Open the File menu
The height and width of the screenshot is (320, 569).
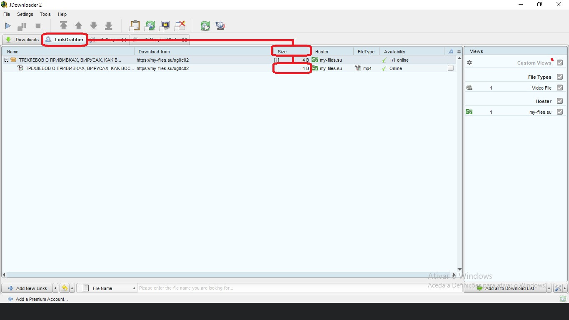(x=7, y=14)
